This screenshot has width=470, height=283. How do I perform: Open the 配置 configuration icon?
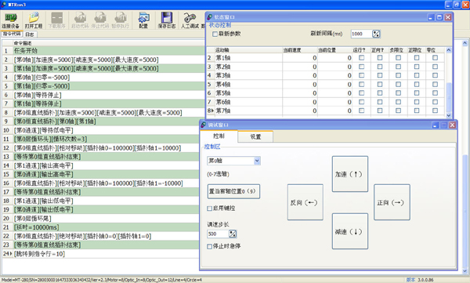click(x=143, y=20)
